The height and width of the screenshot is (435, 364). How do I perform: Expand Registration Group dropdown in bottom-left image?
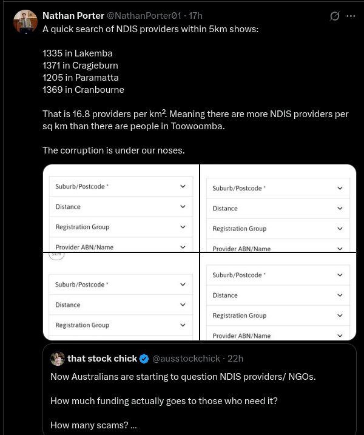183,325
